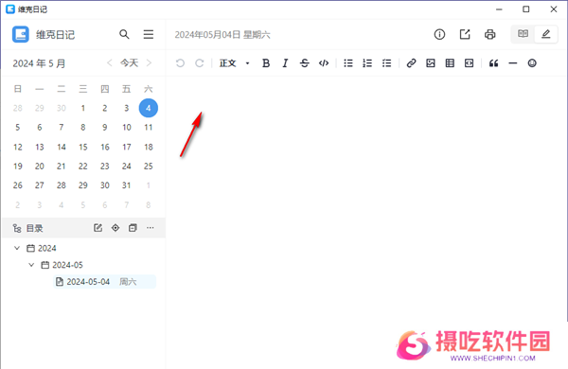Insert a code block
This screenshot has width=568, height=369.
coord(469,63)
